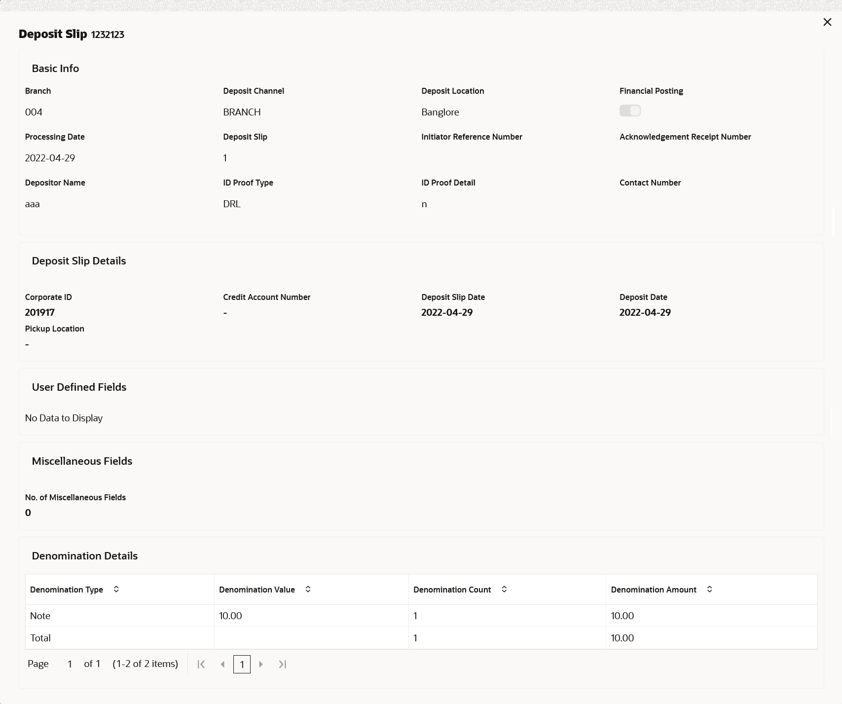Sort by Denomination Value column
The height and width of the screenshot is (704, 842).
click(308, 589)
